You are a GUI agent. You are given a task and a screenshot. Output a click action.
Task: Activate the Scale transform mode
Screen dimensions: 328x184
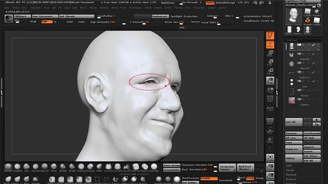270,62
